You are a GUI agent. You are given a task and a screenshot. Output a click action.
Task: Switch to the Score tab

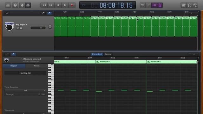tap(108, 54)
